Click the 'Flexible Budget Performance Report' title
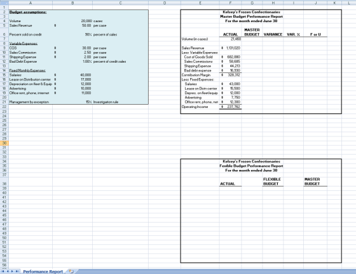 tap(251, 166)
